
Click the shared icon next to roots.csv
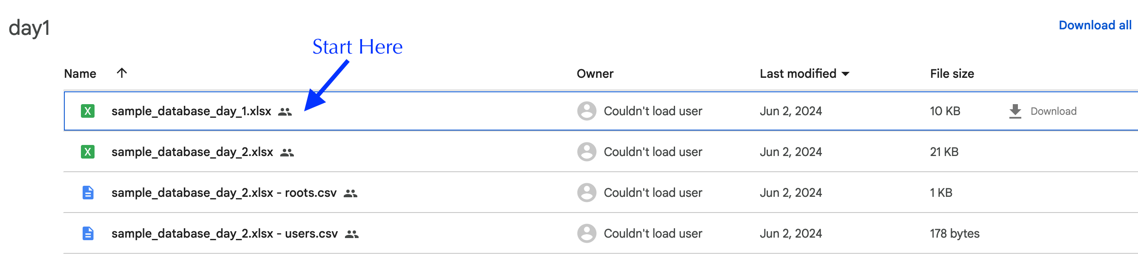pos(351,193)
